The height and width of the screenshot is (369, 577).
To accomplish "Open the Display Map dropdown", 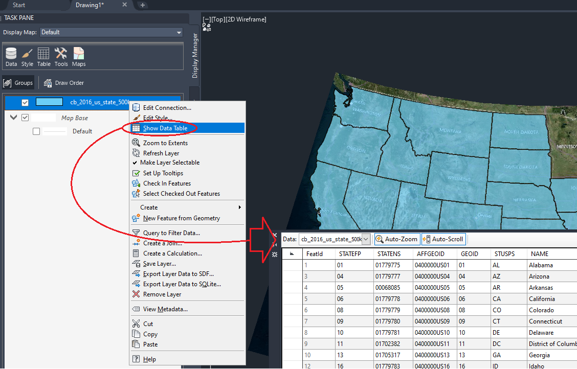I will [179, 32].
